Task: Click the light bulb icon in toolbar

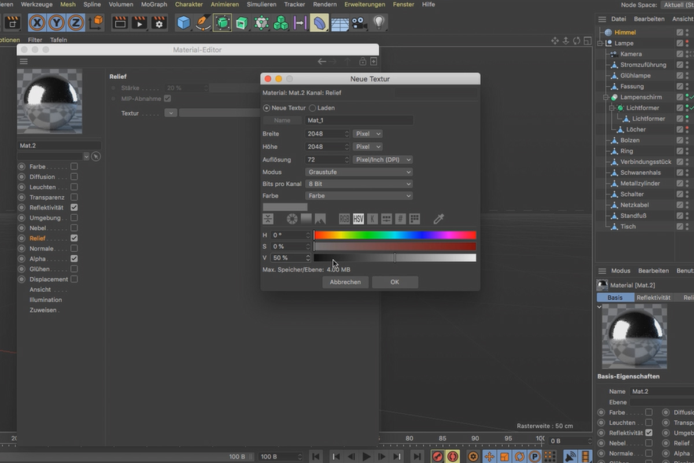Action: click(378, 23)
